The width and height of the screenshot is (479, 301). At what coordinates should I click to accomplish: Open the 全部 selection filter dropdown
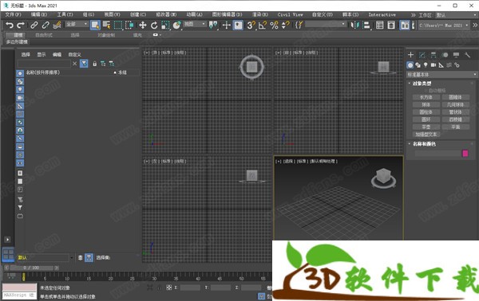(x=77, y=24)
